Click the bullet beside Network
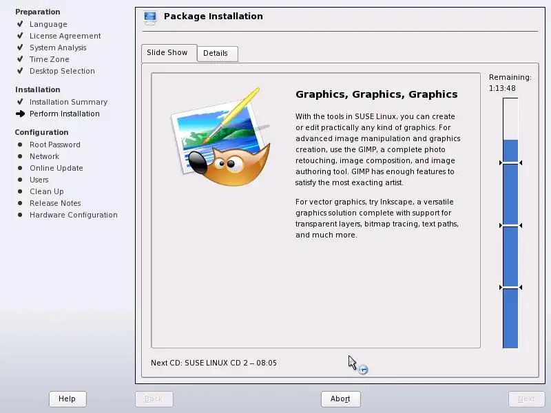Screen dimensions: 551x413 tap(20, 156)
